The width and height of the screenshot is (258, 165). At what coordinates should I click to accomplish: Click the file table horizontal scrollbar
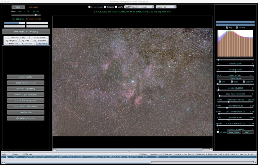coord(78,163)
